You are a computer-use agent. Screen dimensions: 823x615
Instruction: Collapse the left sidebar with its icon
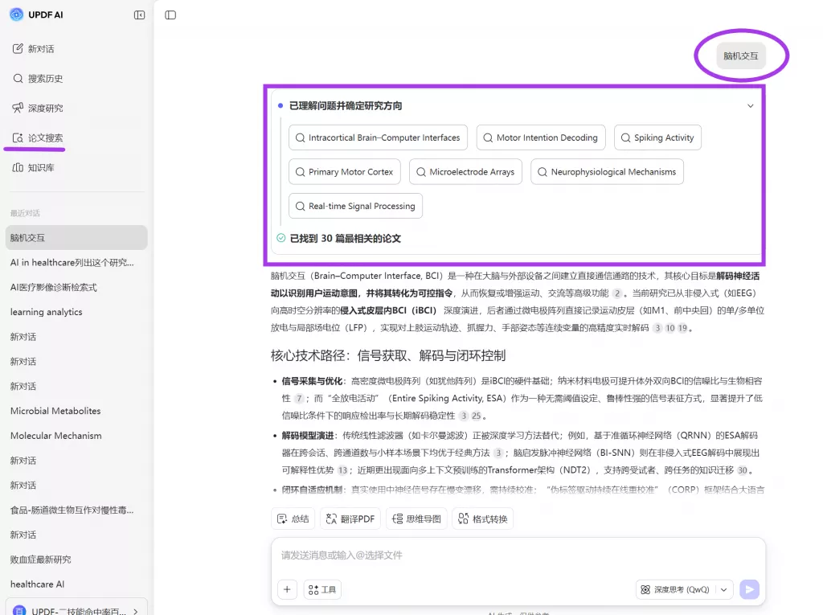click(x=138, y=14)
